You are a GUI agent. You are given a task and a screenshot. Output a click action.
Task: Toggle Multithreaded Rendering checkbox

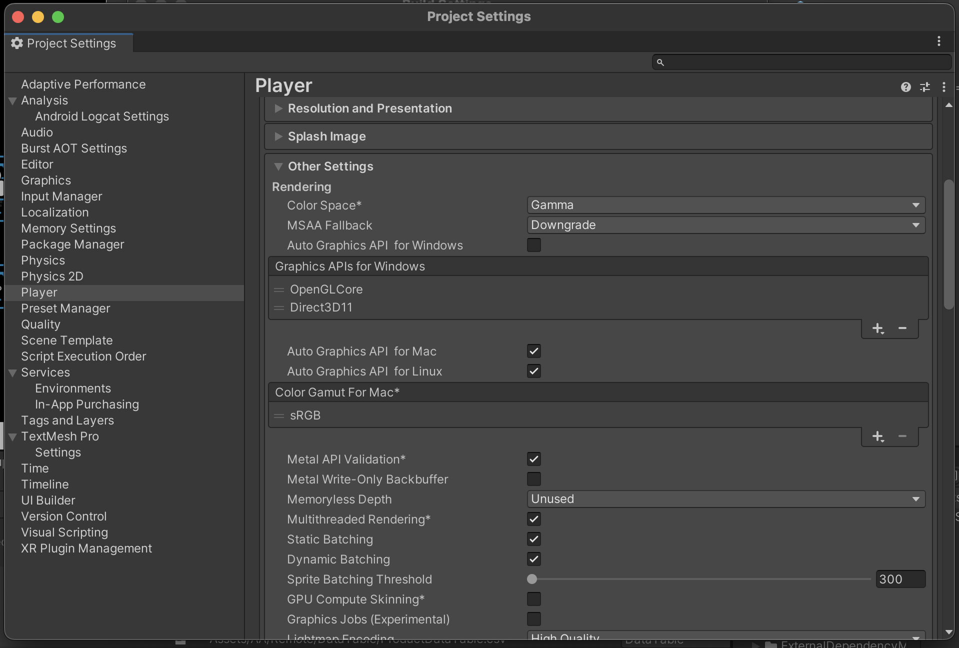(x=534, y=519)
